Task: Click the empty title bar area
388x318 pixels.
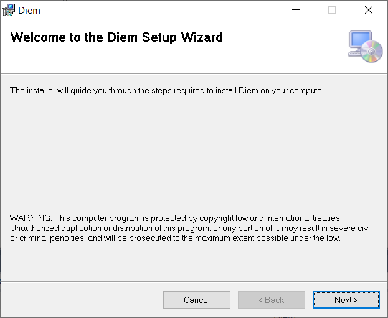Action: [156, 10]
